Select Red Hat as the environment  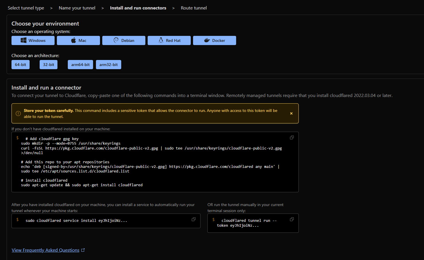click(169, 40)
